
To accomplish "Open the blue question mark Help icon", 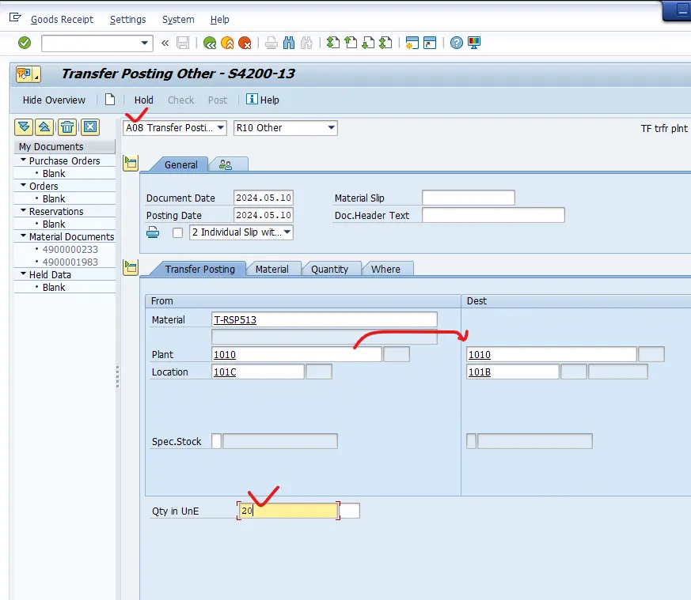I will (x=456, y=43).
